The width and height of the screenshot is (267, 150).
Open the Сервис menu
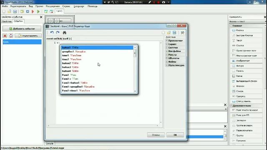pyautogui.click(x=66, y=6)
